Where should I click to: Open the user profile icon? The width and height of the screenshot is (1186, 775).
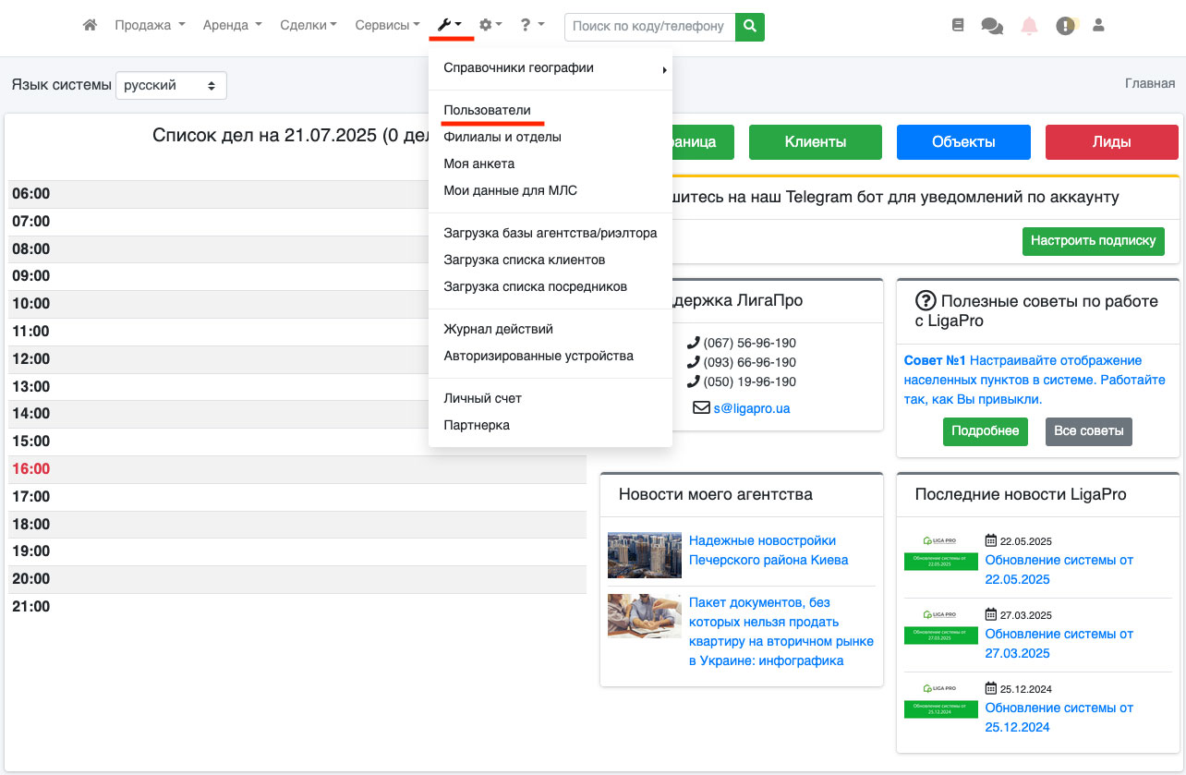[1098, 26]
